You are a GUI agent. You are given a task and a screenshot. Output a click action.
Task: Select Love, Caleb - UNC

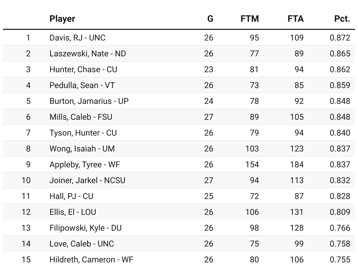point(82,244)
